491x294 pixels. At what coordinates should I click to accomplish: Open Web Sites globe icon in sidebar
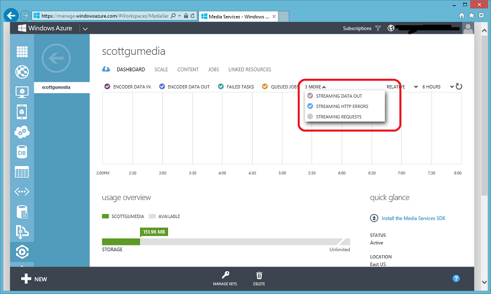[22, 72]
